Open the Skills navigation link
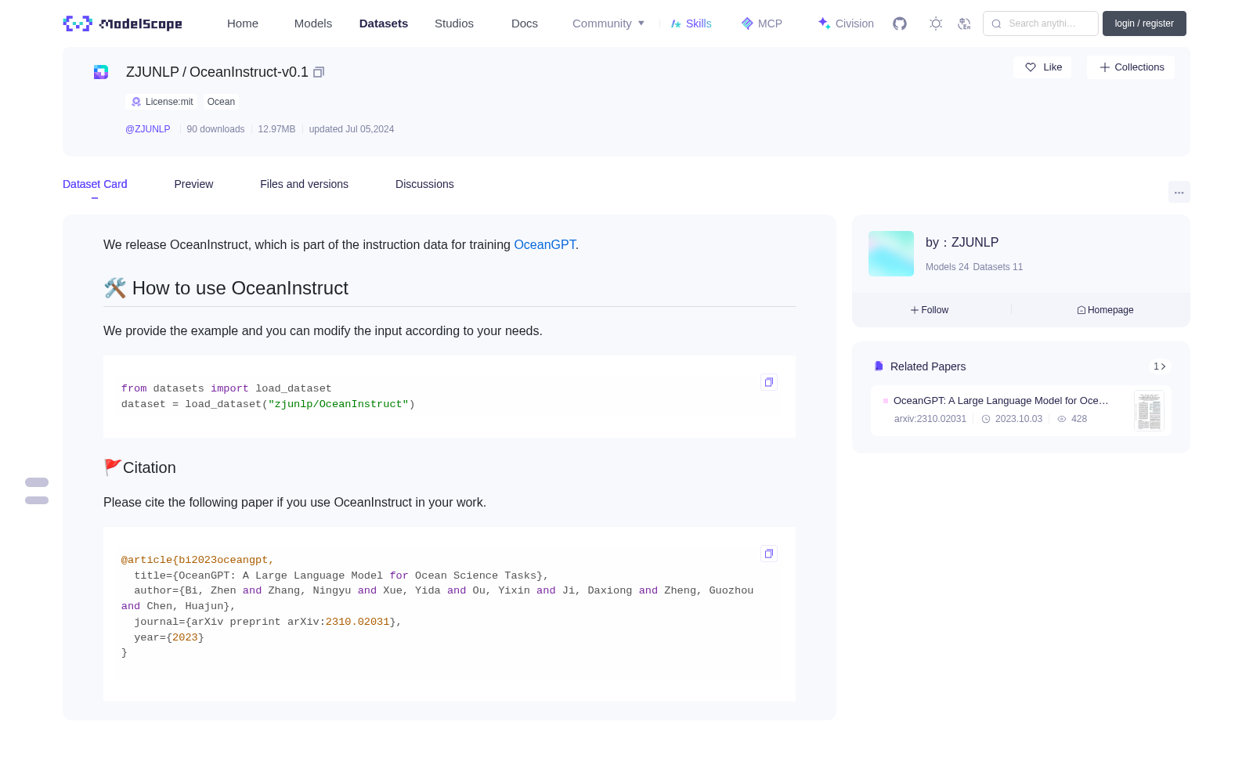The image size is (1253, 783). coord(691,23)
